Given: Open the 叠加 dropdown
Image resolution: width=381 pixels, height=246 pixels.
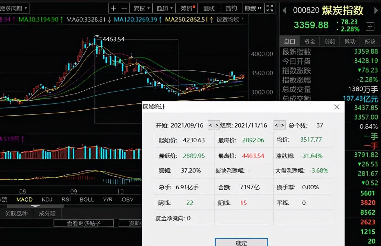Looking at the screenshot, I should click(x=164, y=9).
